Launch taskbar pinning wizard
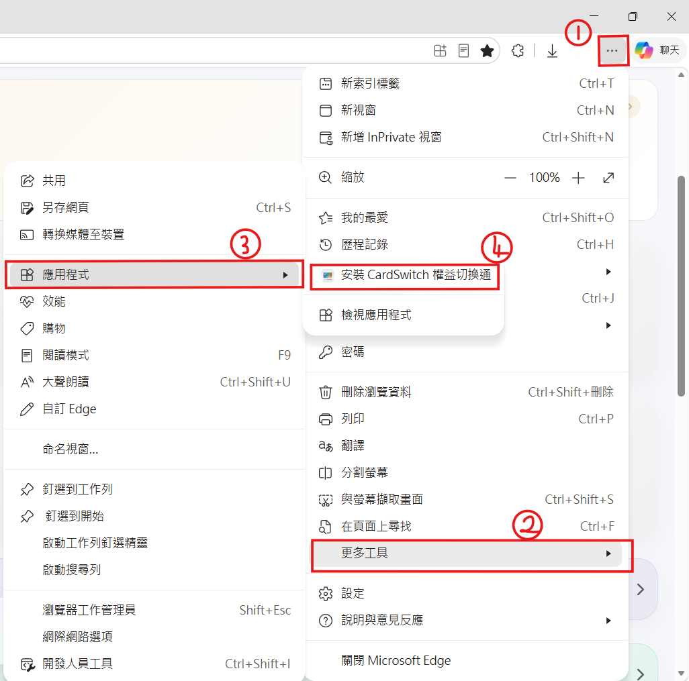 tap(154, 543)
